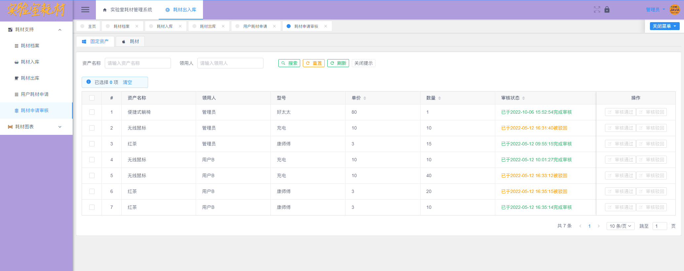The image size is (684, 271).
Task: Close the 耗材入库 tab with its X
Action: pos(180,26)
